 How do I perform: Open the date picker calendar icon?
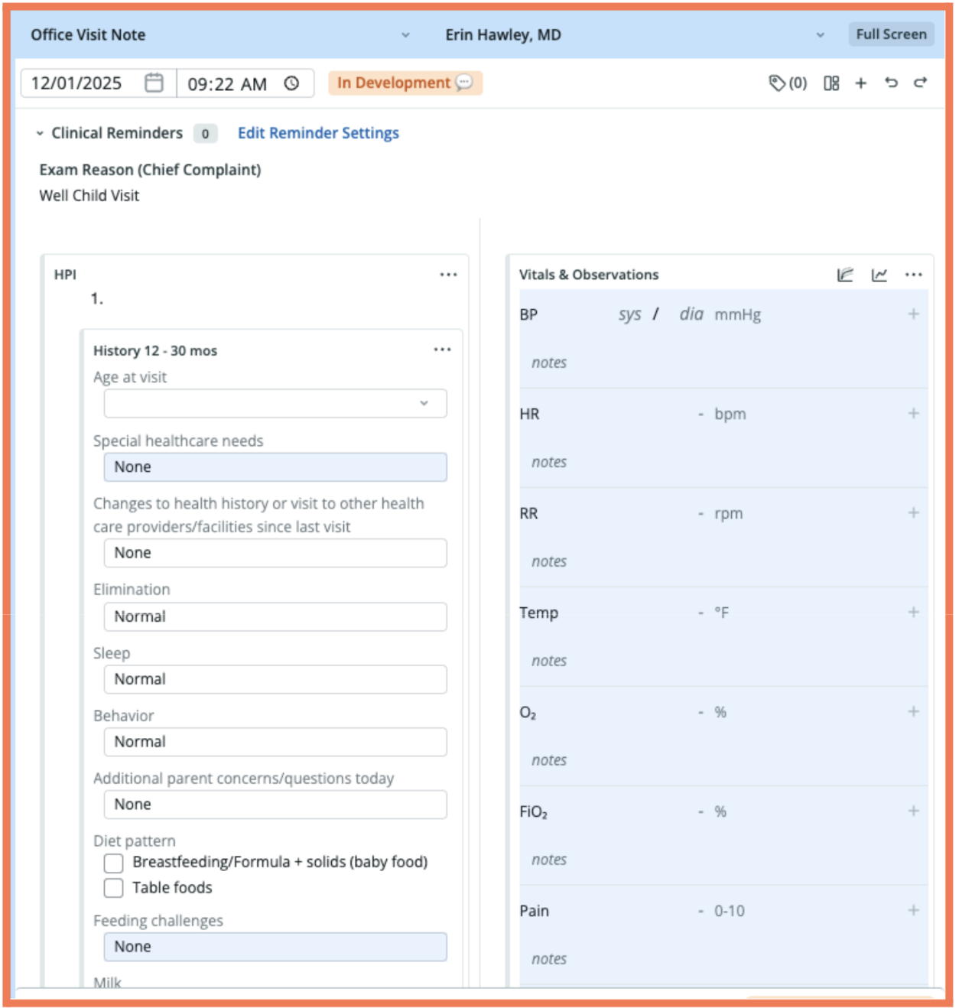click(154, 83)
